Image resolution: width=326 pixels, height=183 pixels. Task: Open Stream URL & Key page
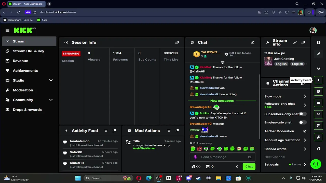pyautogui.click(x=29, y=51)
